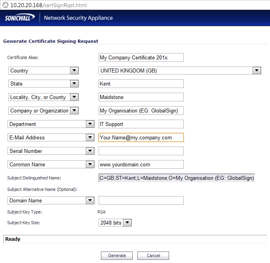Select the Maidstone locality input field
The height and width of the screenshot is (263, 270).
coord(141,97)
